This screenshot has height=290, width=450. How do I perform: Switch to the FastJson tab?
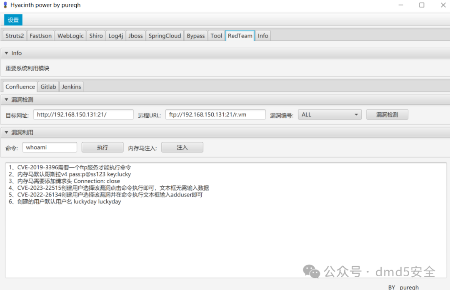pos(40,35)
